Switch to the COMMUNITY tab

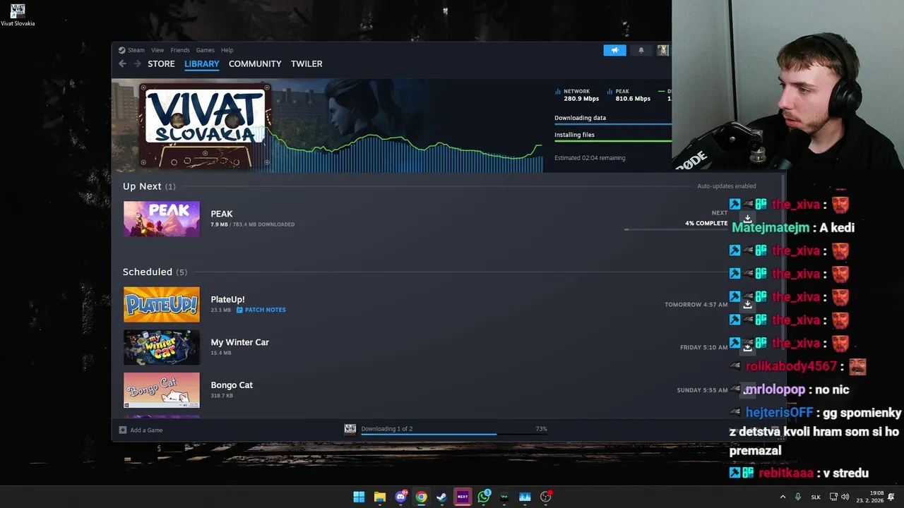tap(255, 64)
